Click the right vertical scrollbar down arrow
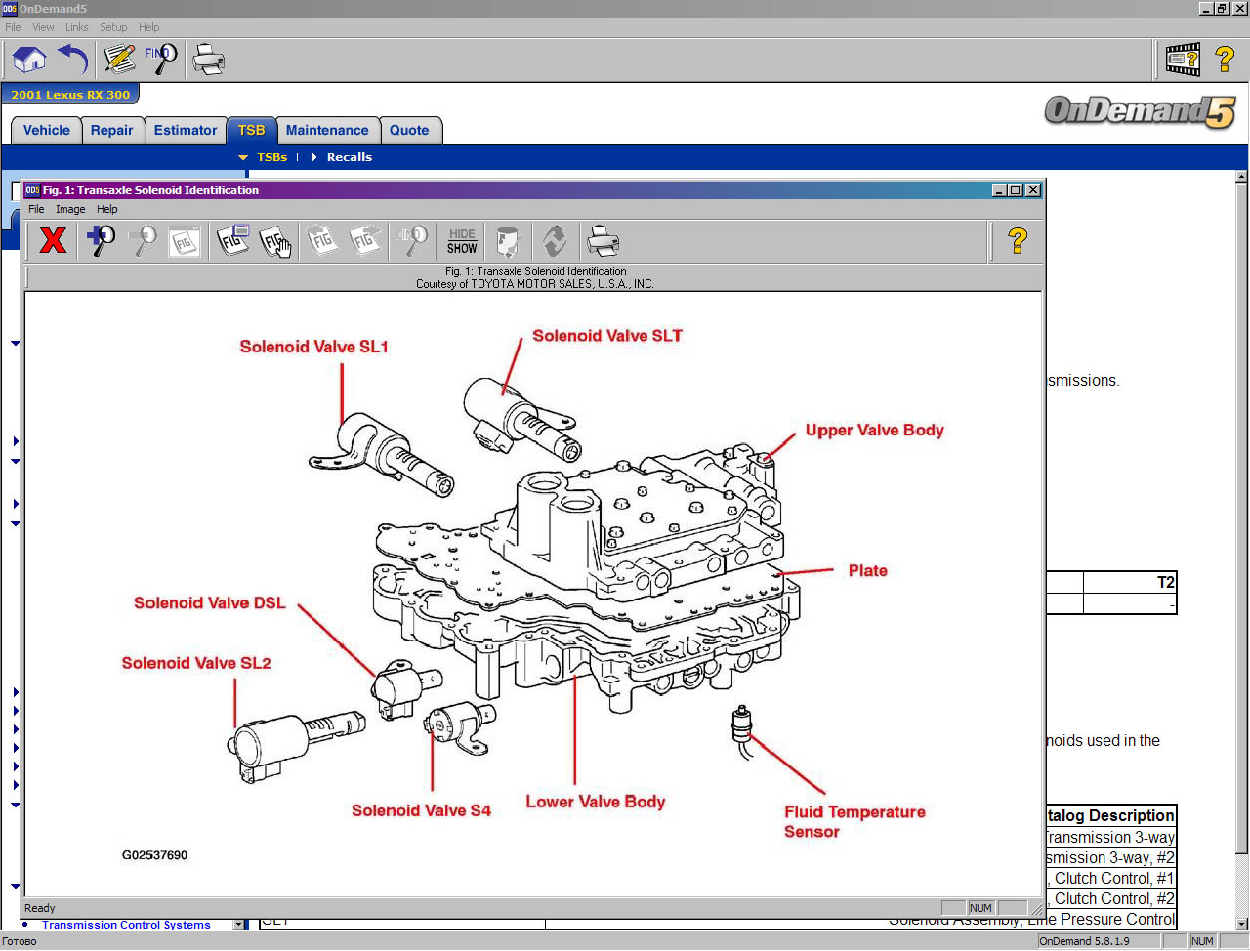Screen dimensions: 1250x951 click(1241, 923)
